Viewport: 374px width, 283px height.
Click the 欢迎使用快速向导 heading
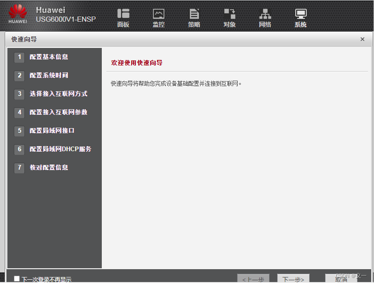pos(137,63)
